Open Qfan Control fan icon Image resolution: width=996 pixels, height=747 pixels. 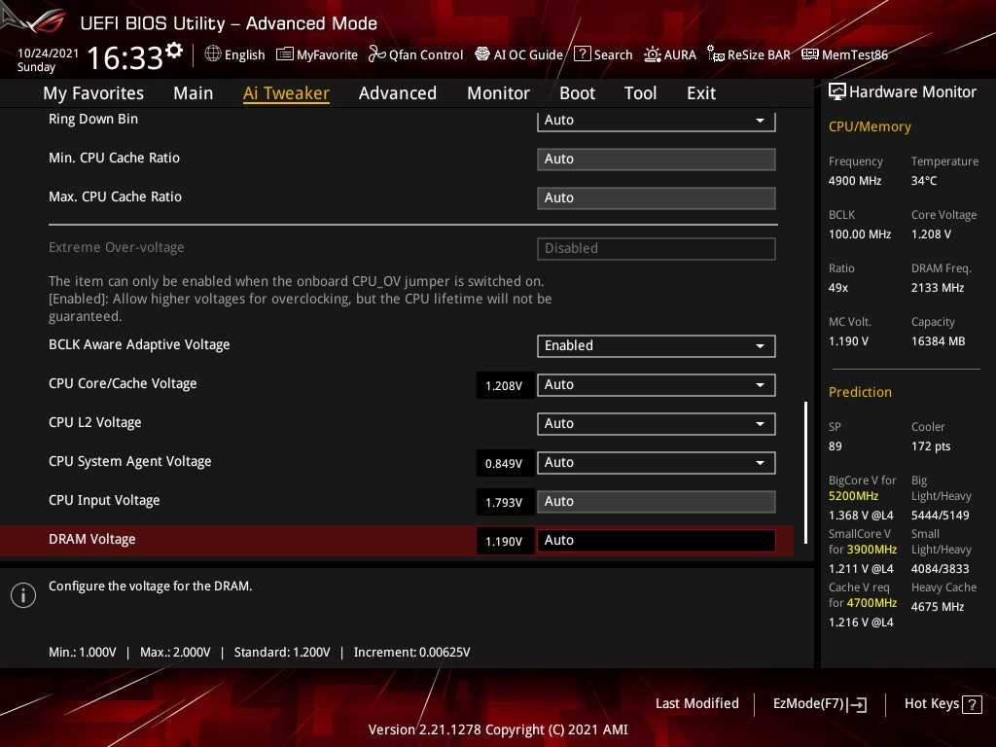[x=377, y=54]
